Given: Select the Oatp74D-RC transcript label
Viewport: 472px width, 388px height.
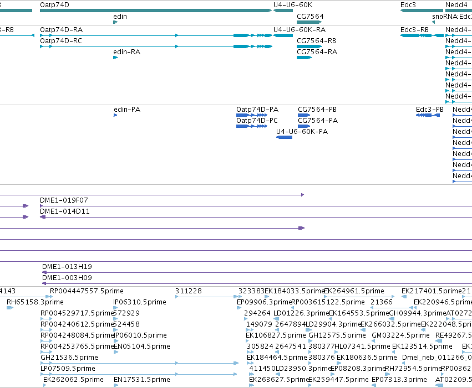Looking at the screenshot, I should tap(61, 41).
